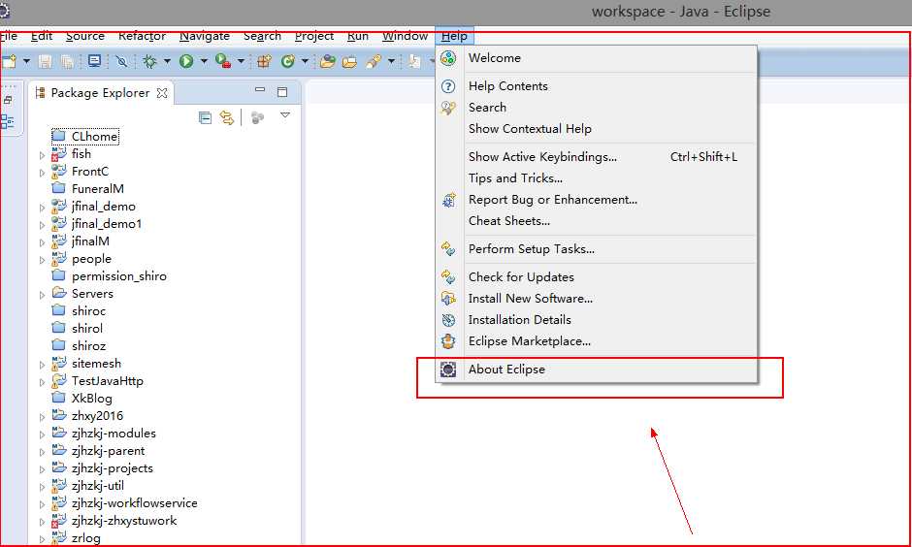This screenshot has width=912, height=547.
Task: Select About Eclipse menu entry
Action: 596,370
